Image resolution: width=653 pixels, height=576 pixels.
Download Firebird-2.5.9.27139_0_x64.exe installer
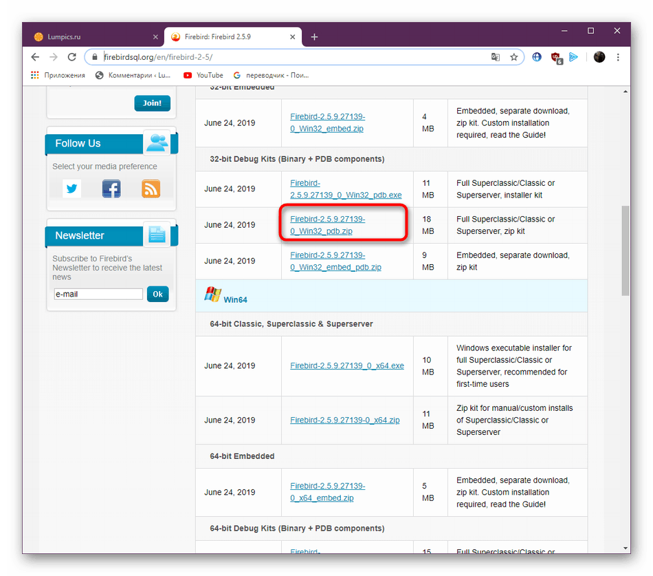(x=347, y=366)
